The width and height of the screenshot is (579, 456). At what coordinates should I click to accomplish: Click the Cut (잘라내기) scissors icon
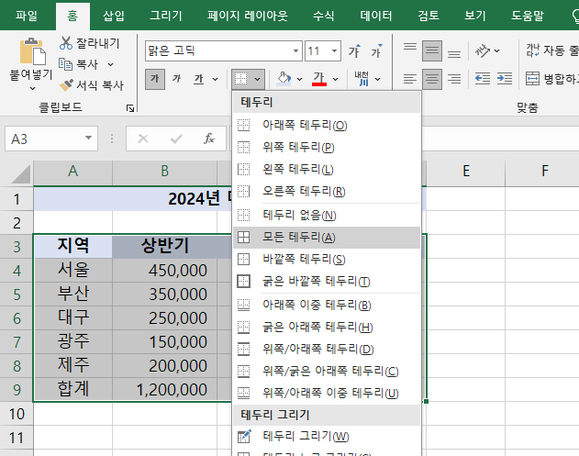[x=66, y=43]
